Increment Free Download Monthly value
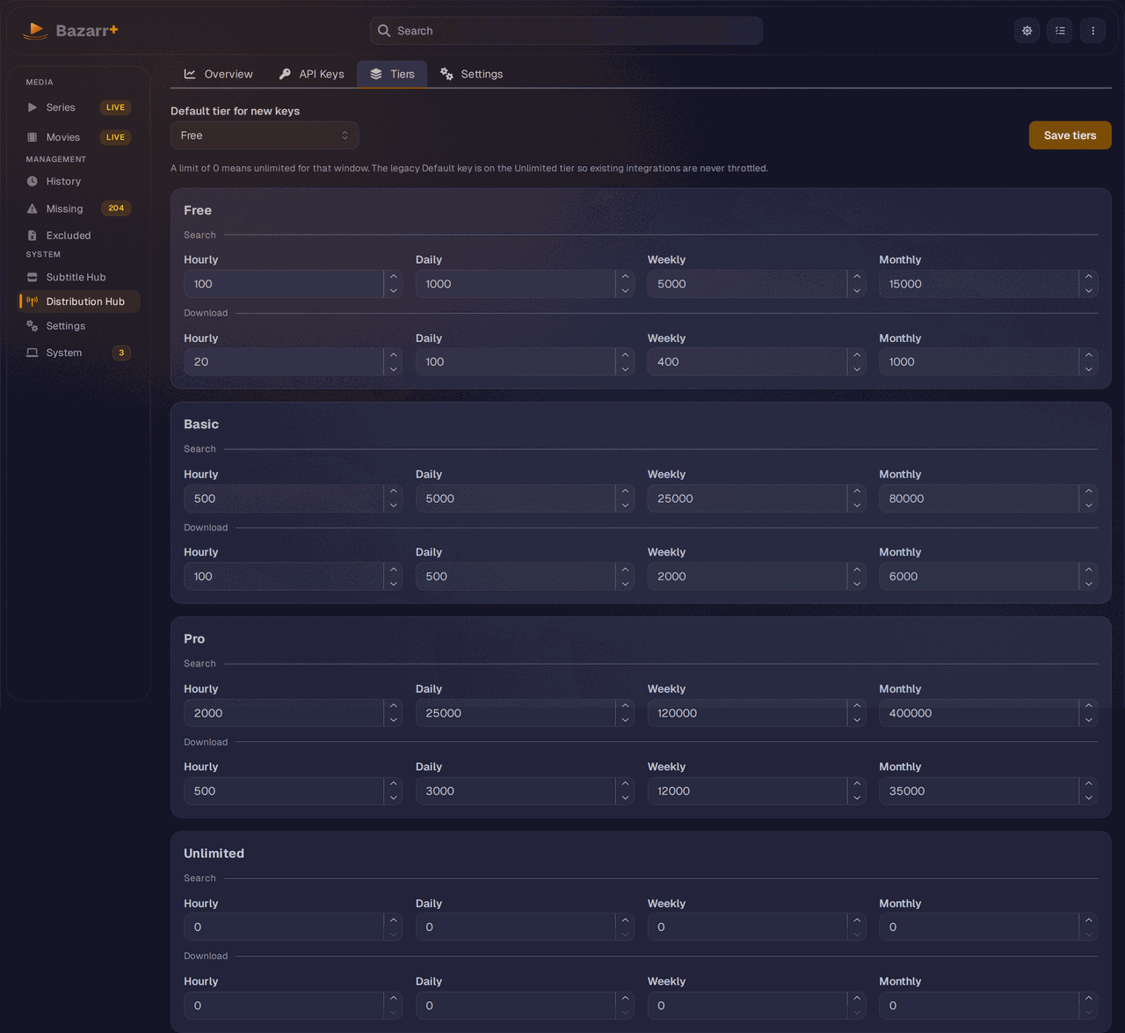1125x1033 pixels. tap(1089, 354)
